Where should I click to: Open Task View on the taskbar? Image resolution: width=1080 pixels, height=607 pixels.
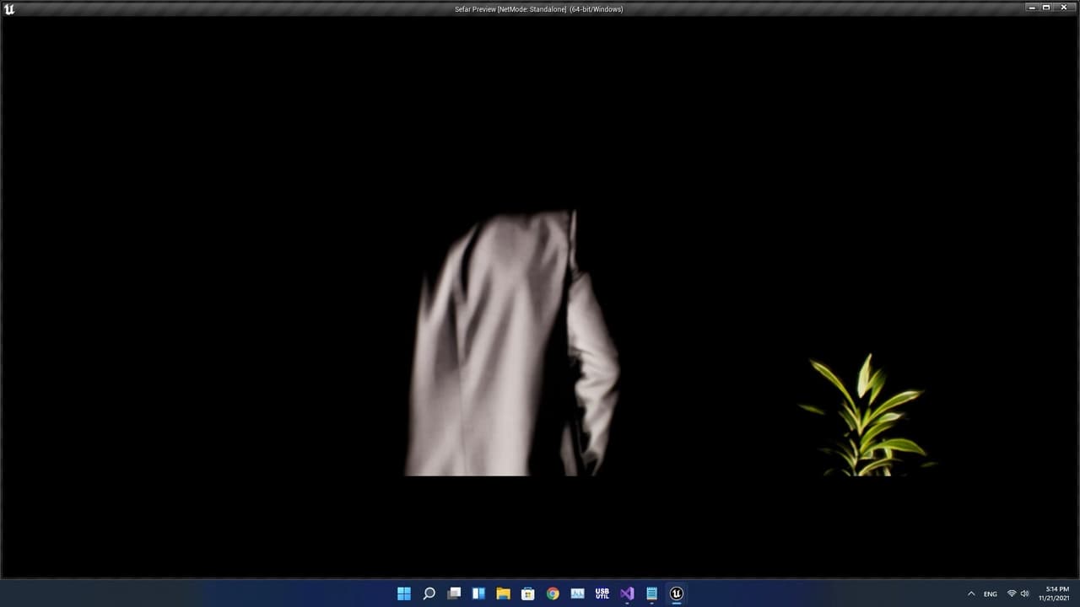click(x=454, y=594)
